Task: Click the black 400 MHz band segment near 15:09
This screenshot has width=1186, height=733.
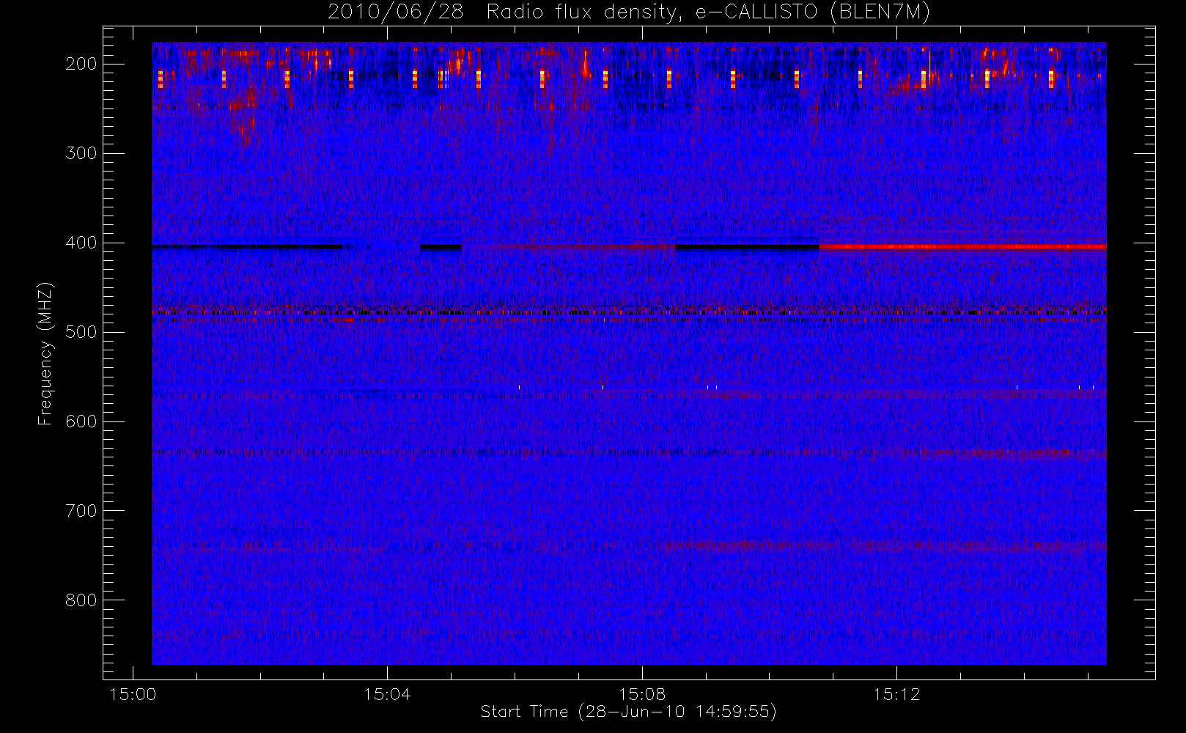Action: (x=747, y=247)
